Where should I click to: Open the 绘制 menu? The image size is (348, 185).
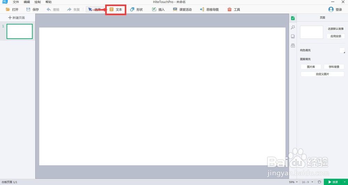point(38,2)
